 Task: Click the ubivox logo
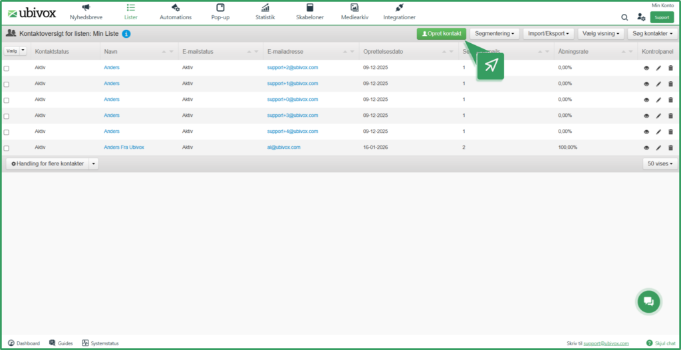coord(32,13)
